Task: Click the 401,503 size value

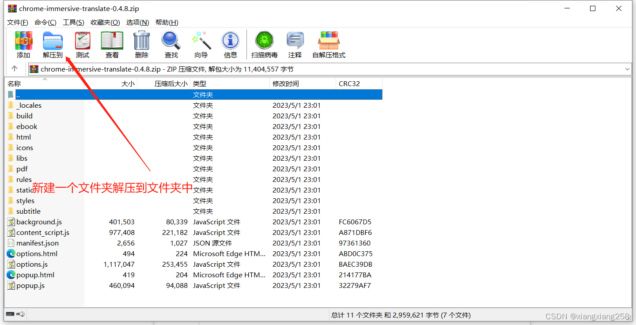Action: click(x=122, y=222)
